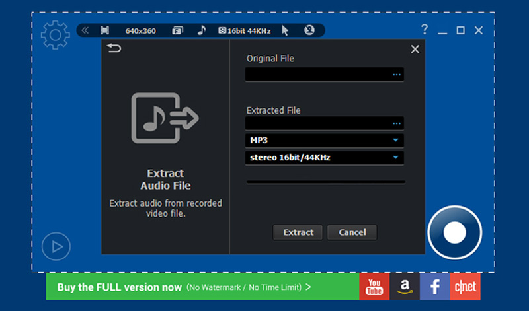Open the playback button at bottom left
The image size is (529, 311).
coord(56,247)
